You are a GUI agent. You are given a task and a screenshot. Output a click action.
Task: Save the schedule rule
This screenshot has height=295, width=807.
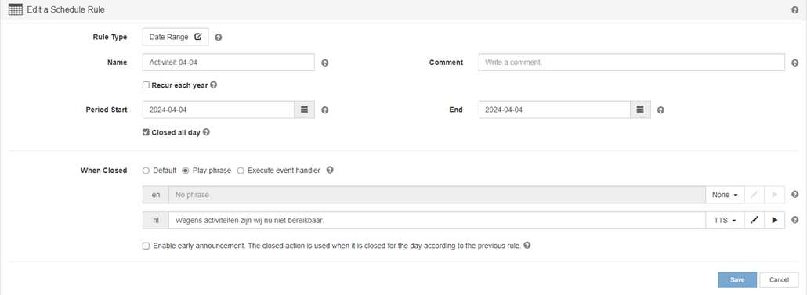coord(737,279)
